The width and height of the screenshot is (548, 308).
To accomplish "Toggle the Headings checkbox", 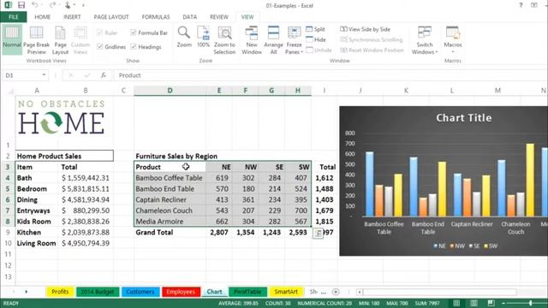I will pyautogui.click(x=134, y=46).
